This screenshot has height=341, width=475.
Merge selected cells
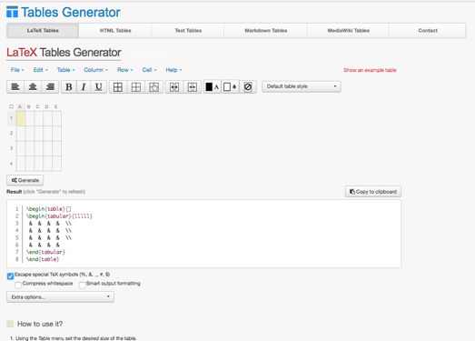174,87
